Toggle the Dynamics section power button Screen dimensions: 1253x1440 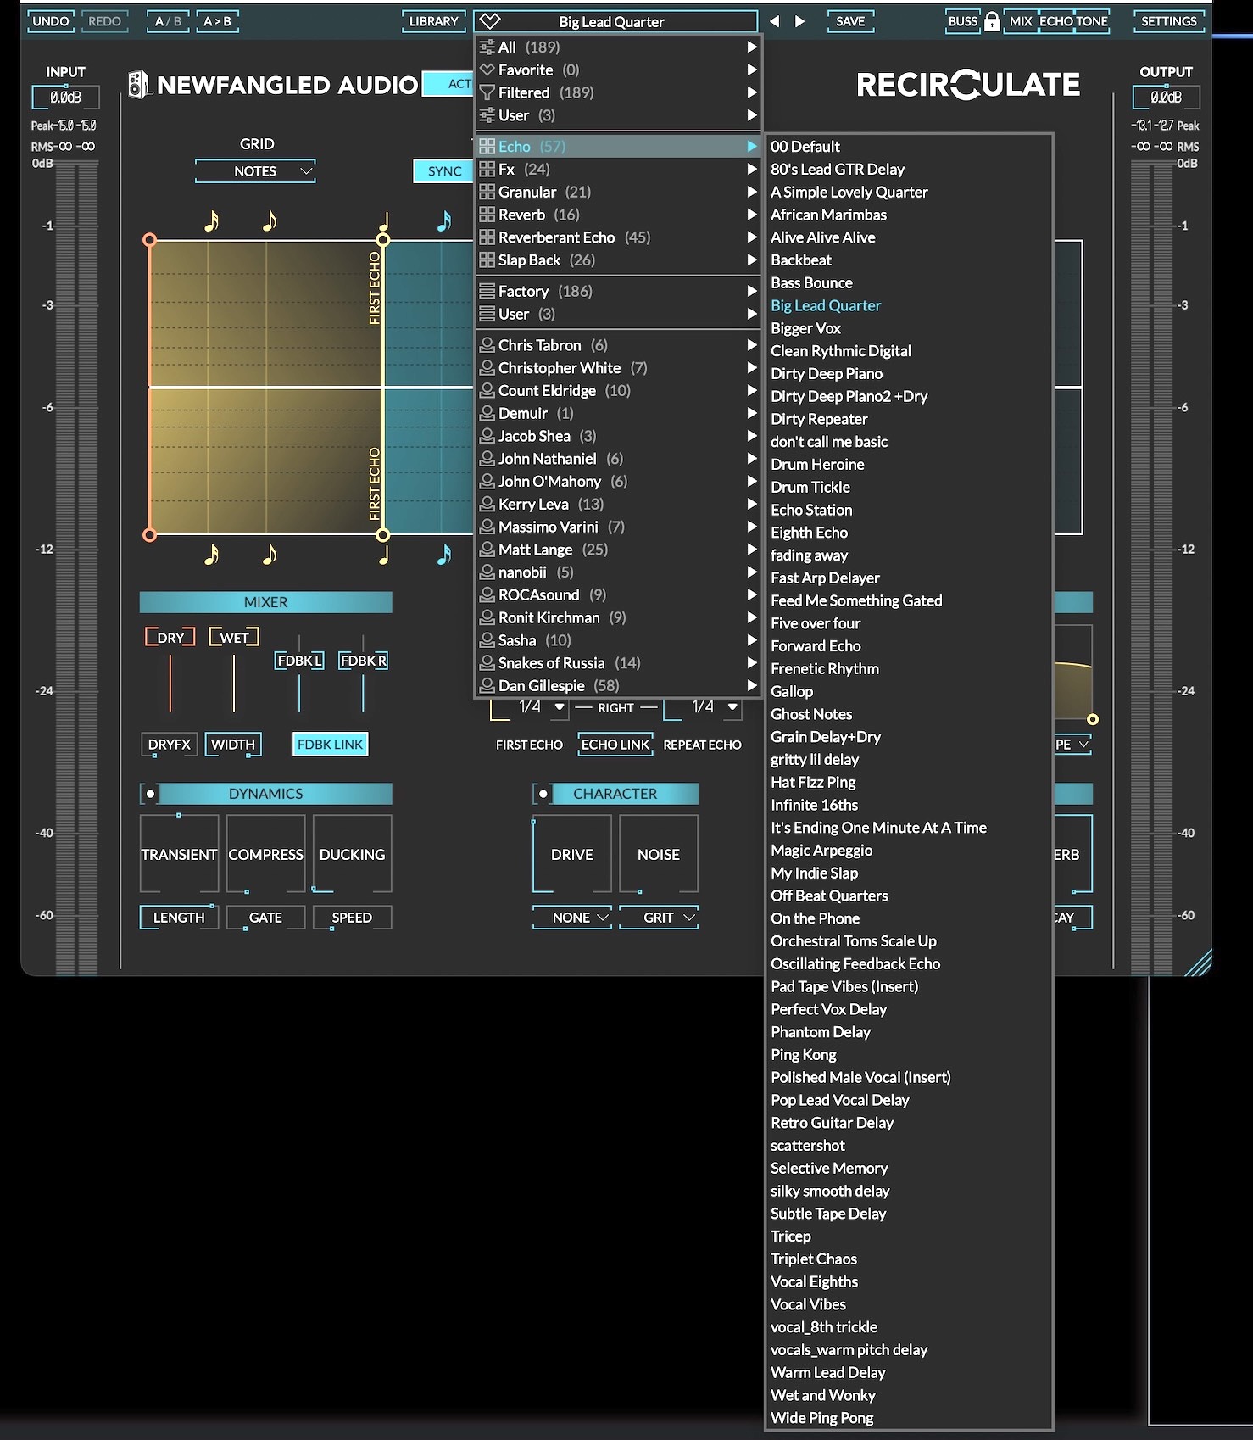point(150,794)
